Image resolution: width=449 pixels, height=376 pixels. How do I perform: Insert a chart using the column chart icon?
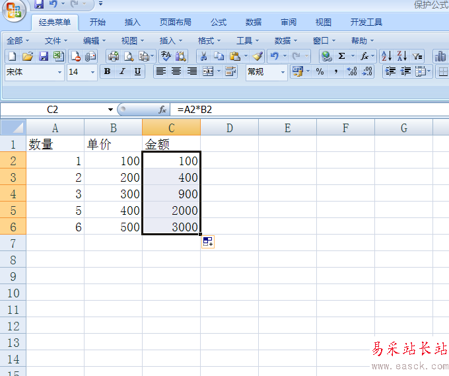(440, 56)
